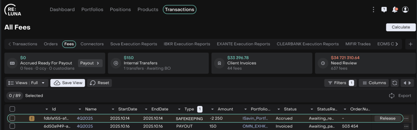Click the notifications bell icon
This screenshot has height=130, width=417.
(x=395, y=10)
